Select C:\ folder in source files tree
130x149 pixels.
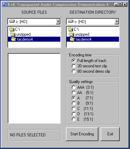click(34, 29)
